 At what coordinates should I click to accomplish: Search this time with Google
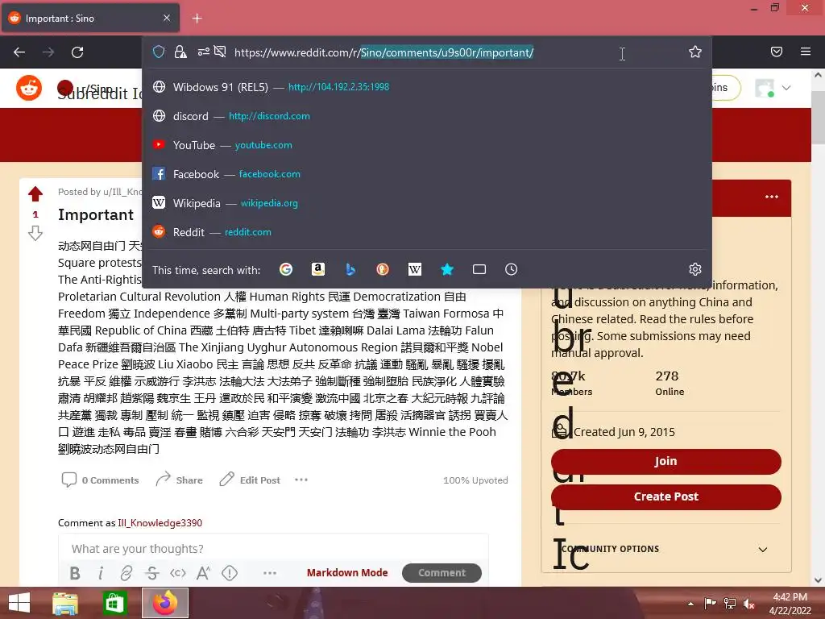[286, 269]
